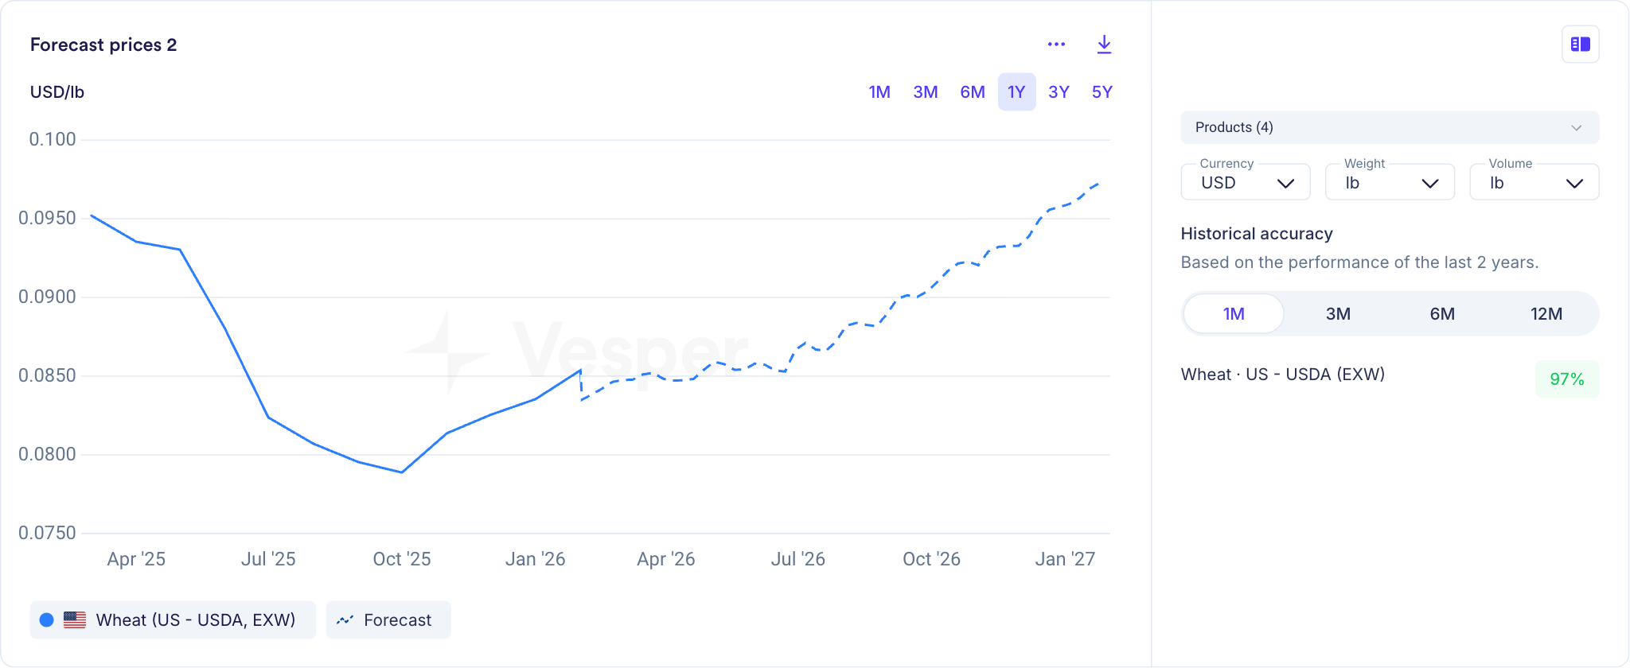This screenshot has height=668, width=1630.
Task: Click the blue dot wheat series marker
Action: 47,619
